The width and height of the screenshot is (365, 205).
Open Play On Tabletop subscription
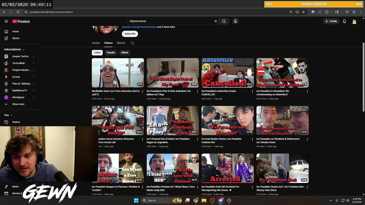click(x=19, y=84)
